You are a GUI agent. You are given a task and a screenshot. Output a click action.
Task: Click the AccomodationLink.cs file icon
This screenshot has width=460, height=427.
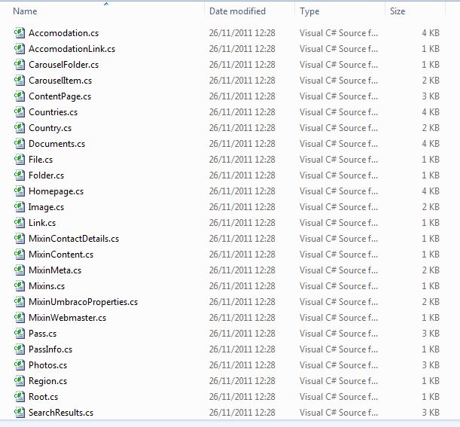click(x=20, y=49)
